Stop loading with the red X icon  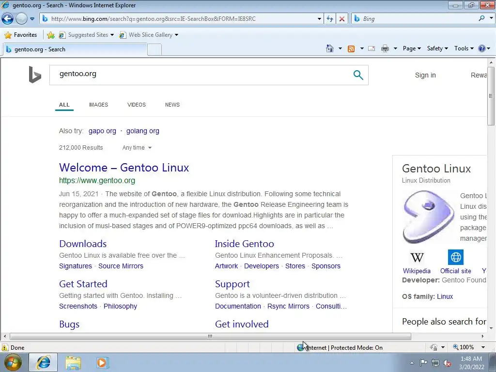(x=342, y=19)
